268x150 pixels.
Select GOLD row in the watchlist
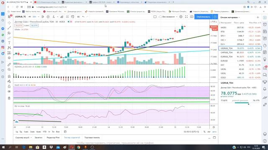[240, 77]
